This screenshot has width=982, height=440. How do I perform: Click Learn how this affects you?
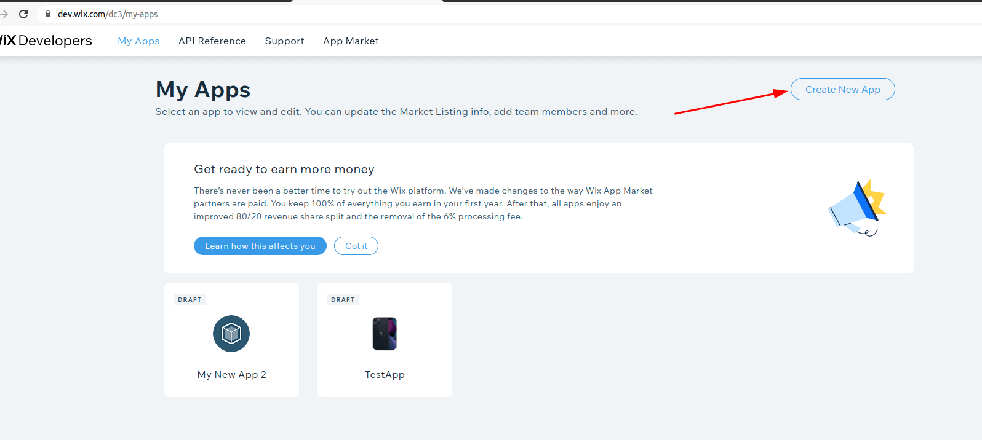pyautogui.click(x=260, y=246)
